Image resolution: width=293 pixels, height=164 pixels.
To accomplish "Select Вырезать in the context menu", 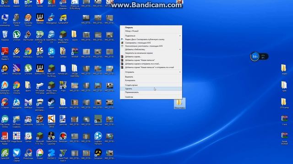I will coord(151,77).
